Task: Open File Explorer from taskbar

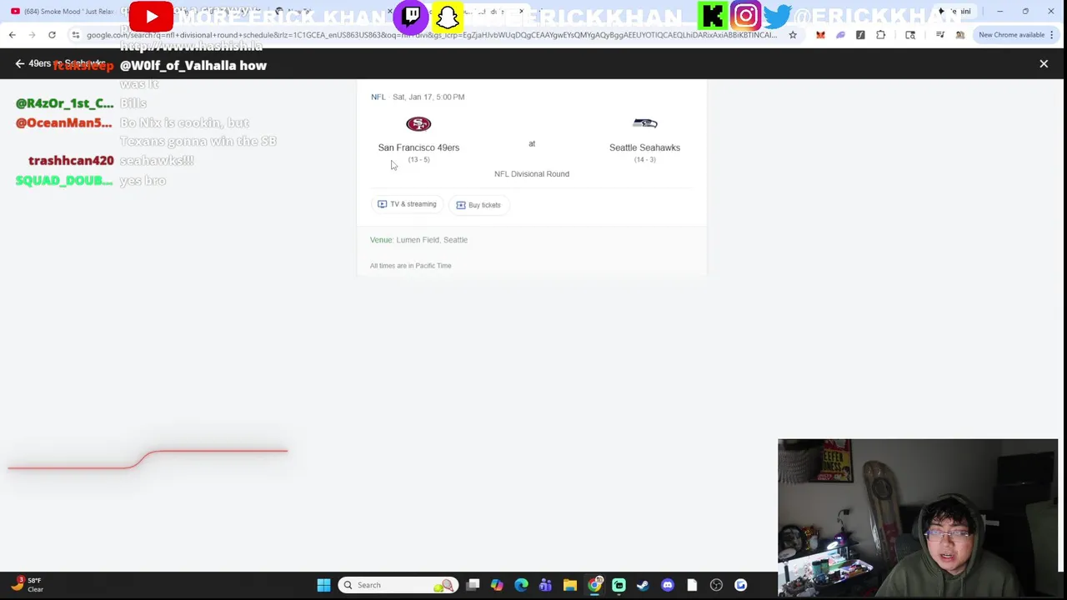Action: pyautogui.click(x=569, y=585)
